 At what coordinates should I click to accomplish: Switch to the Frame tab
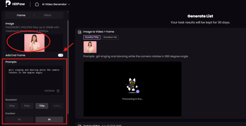click(21, 15)
